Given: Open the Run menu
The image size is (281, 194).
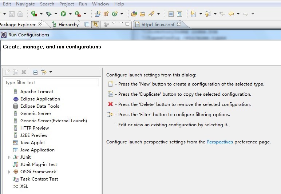Looking at the screenshot, I should (x=83, y=4).
